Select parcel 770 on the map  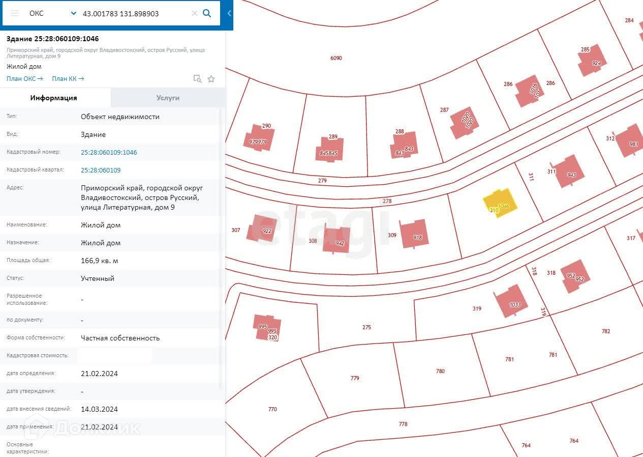pyautogui.click(x=272, y=409)
